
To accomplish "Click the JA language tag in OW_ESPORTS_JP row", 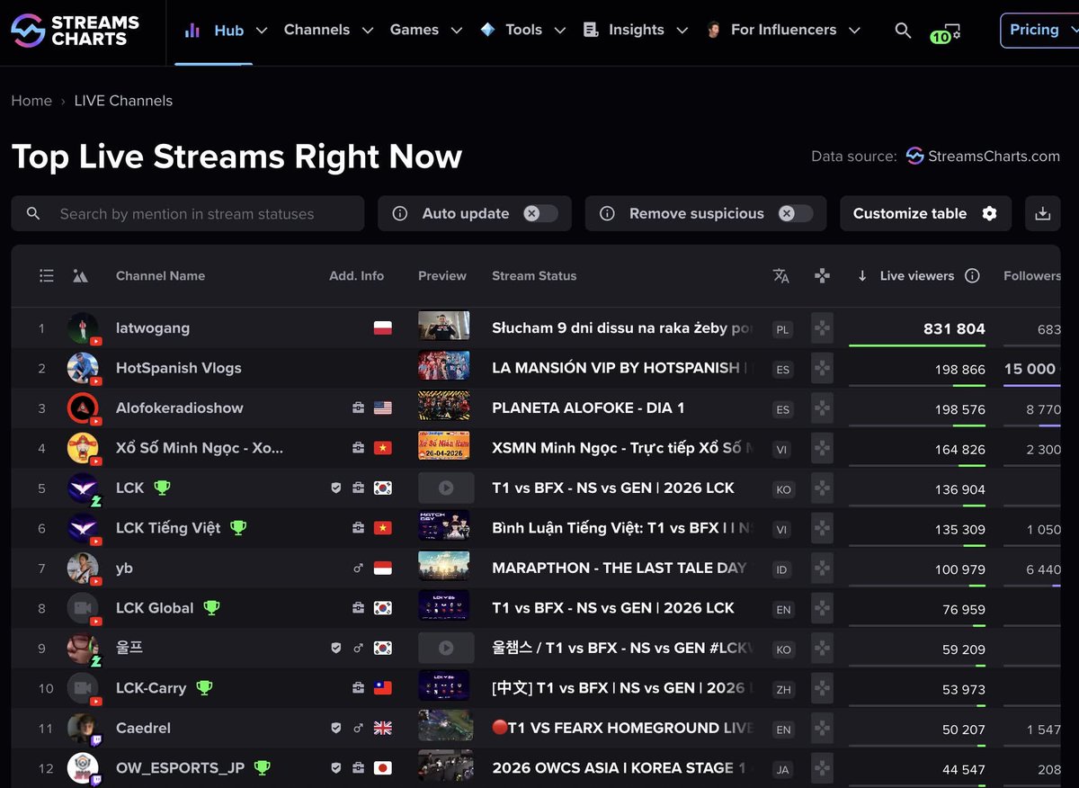I will tap(783, 769).
